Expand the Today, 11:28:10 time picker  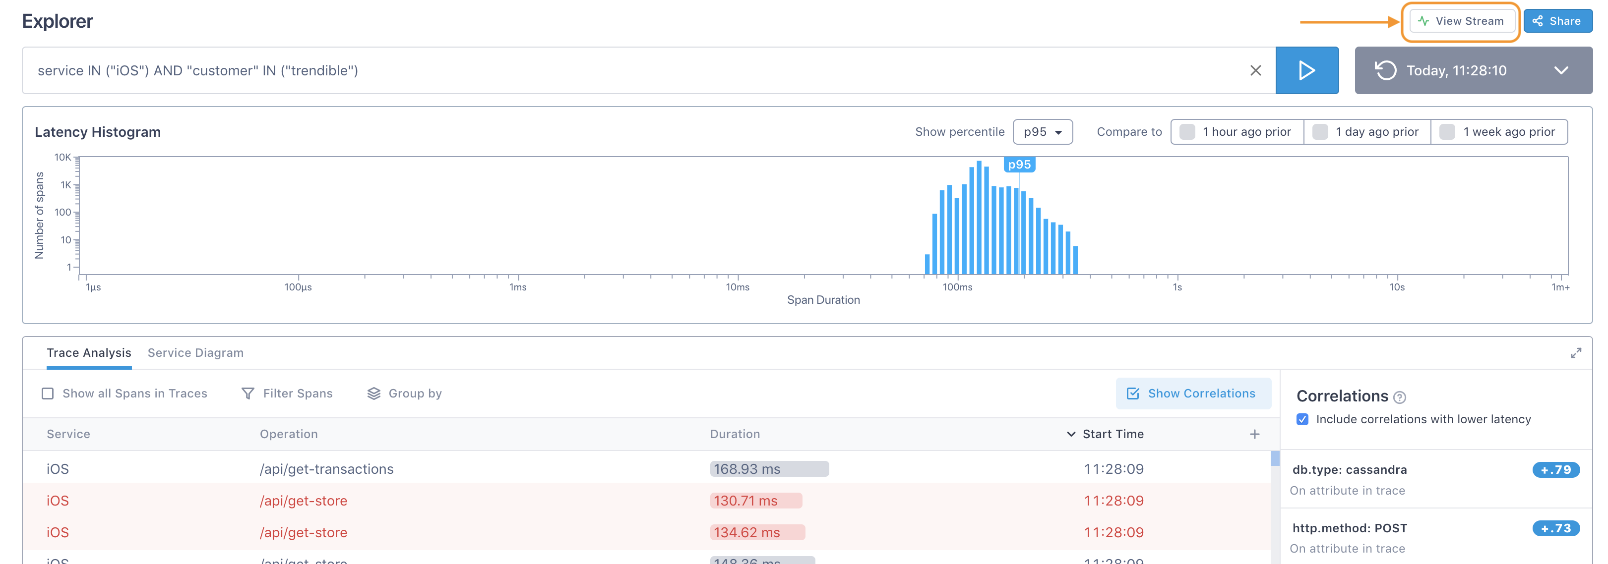tap(1560, 70)
